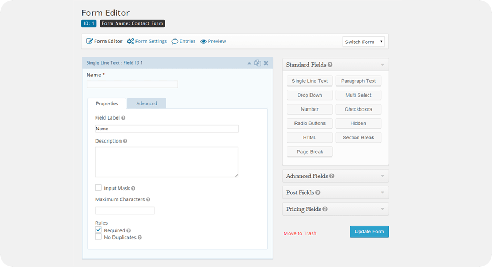The width and height of the screenshot is (492, 267).
Task: Add a Paragraph Text field
Action: pos(359,81)
